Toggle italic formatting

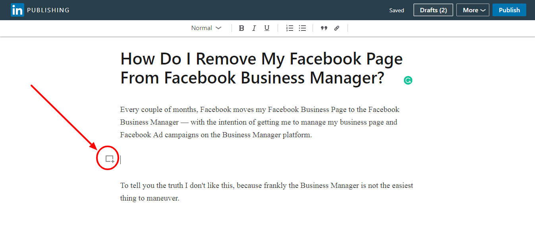pyautogui.click(x=254, y=28)
